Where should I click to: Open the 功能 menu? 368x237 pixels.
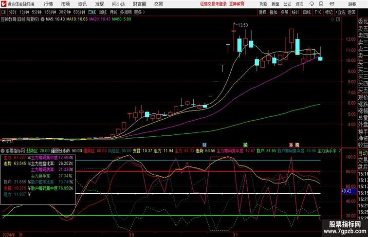(263, 4)
